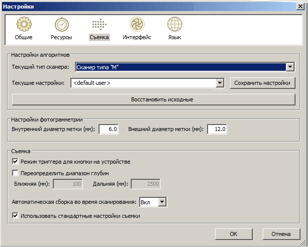
Task: Uncheck Использовать стандартные настройки съемки
Action: pyautogui.click(x=15, y=216)
